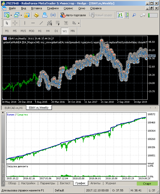This screenshot has height=194, width=160.
Task: Select the trendline drawing tool
Action: click(x=41, y=23)
